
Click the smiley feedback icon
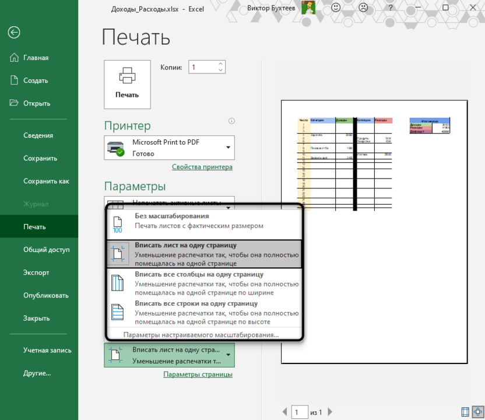[x=336, y=8]
